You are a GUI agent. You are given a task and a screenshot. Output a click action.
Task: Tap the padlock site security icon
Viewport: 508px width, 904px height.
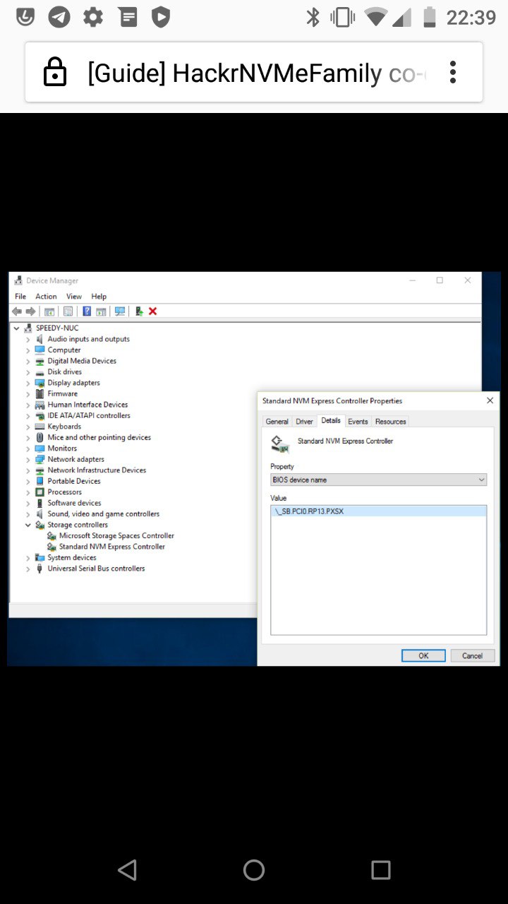[x=54, y=72]
